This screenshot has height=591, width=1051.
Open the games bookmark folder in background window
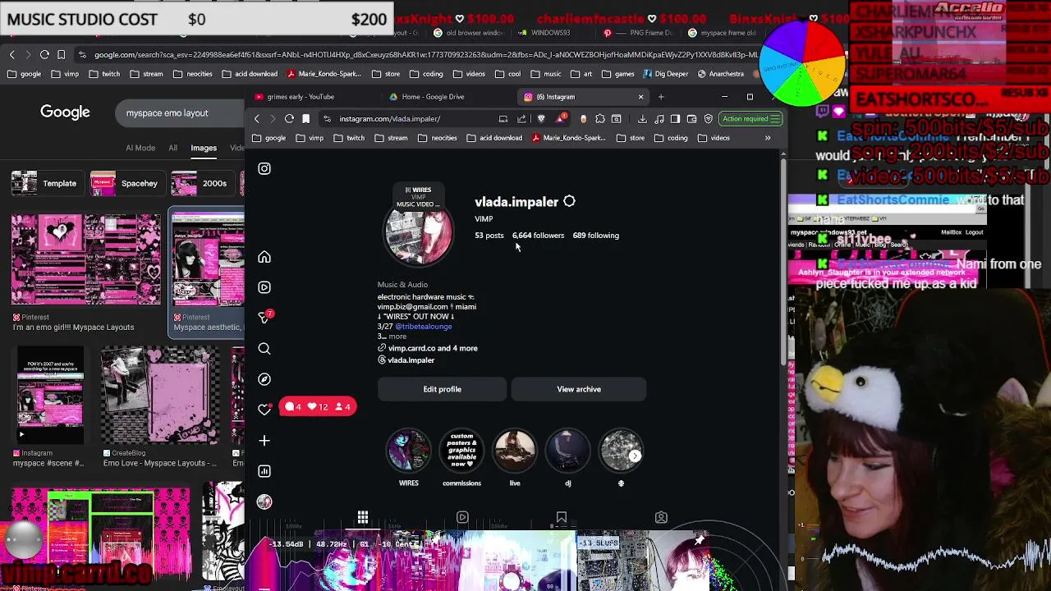coord(618,74)
